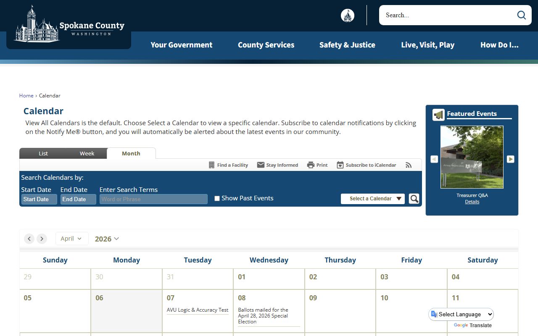Viewport: 538px width, 336px height.
Task: Click the Start Date input field
Action: (x=39, y=199)
